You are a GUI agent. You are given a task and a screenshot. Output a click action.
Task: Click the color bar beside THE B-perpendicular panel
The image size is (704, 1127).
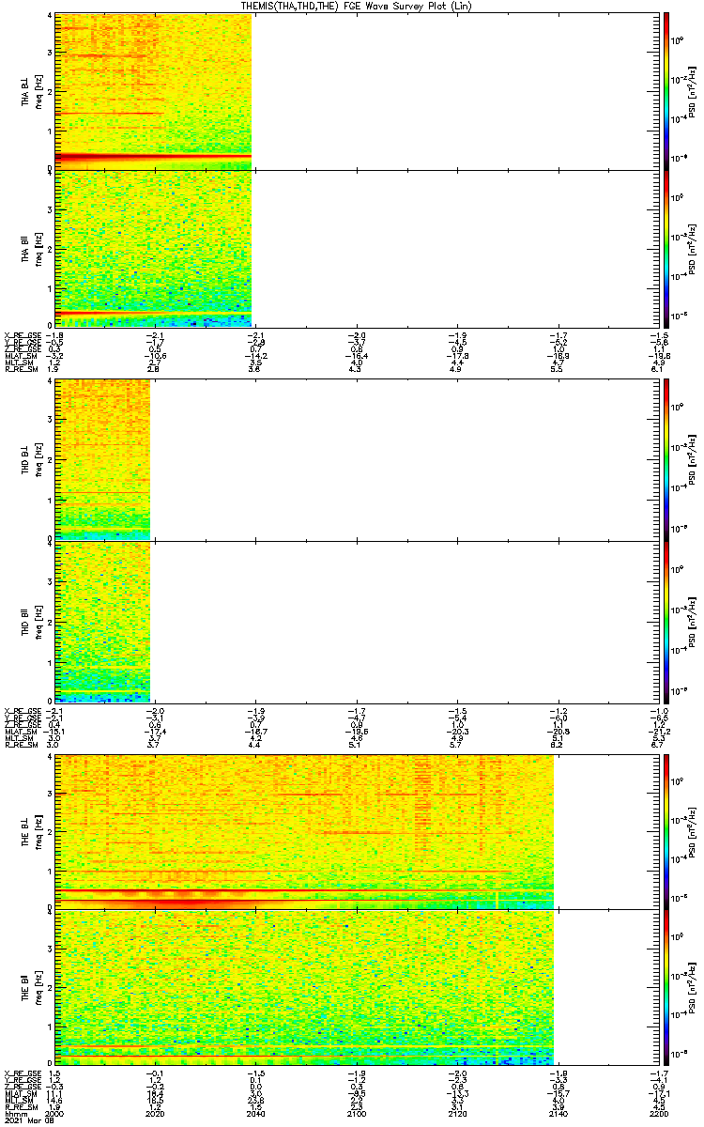click(x=666, y=832)
